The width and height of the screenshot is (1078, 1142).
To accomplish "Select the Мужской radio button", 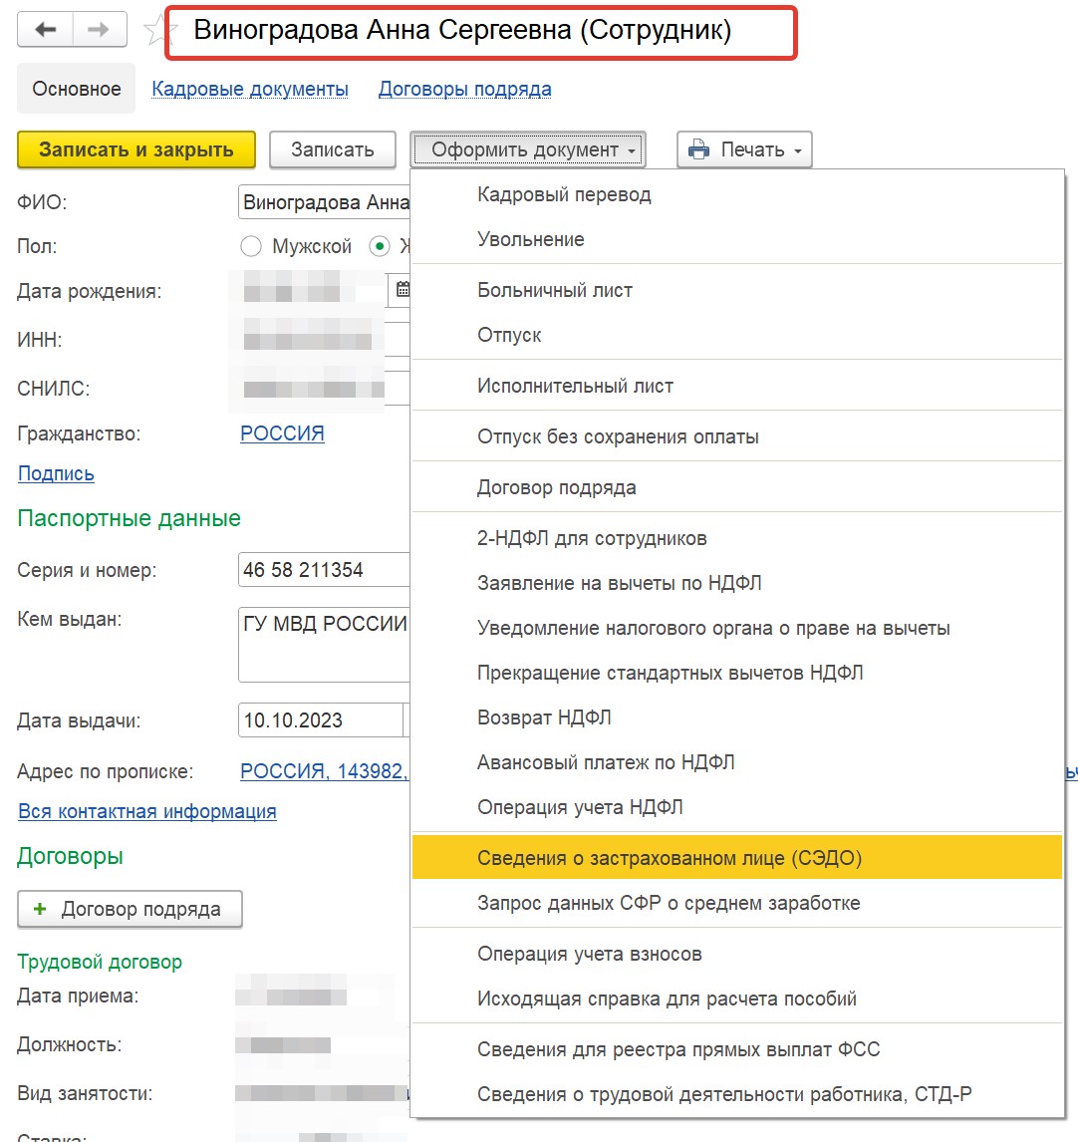I will pyautogui.click(x=252, y=246).
